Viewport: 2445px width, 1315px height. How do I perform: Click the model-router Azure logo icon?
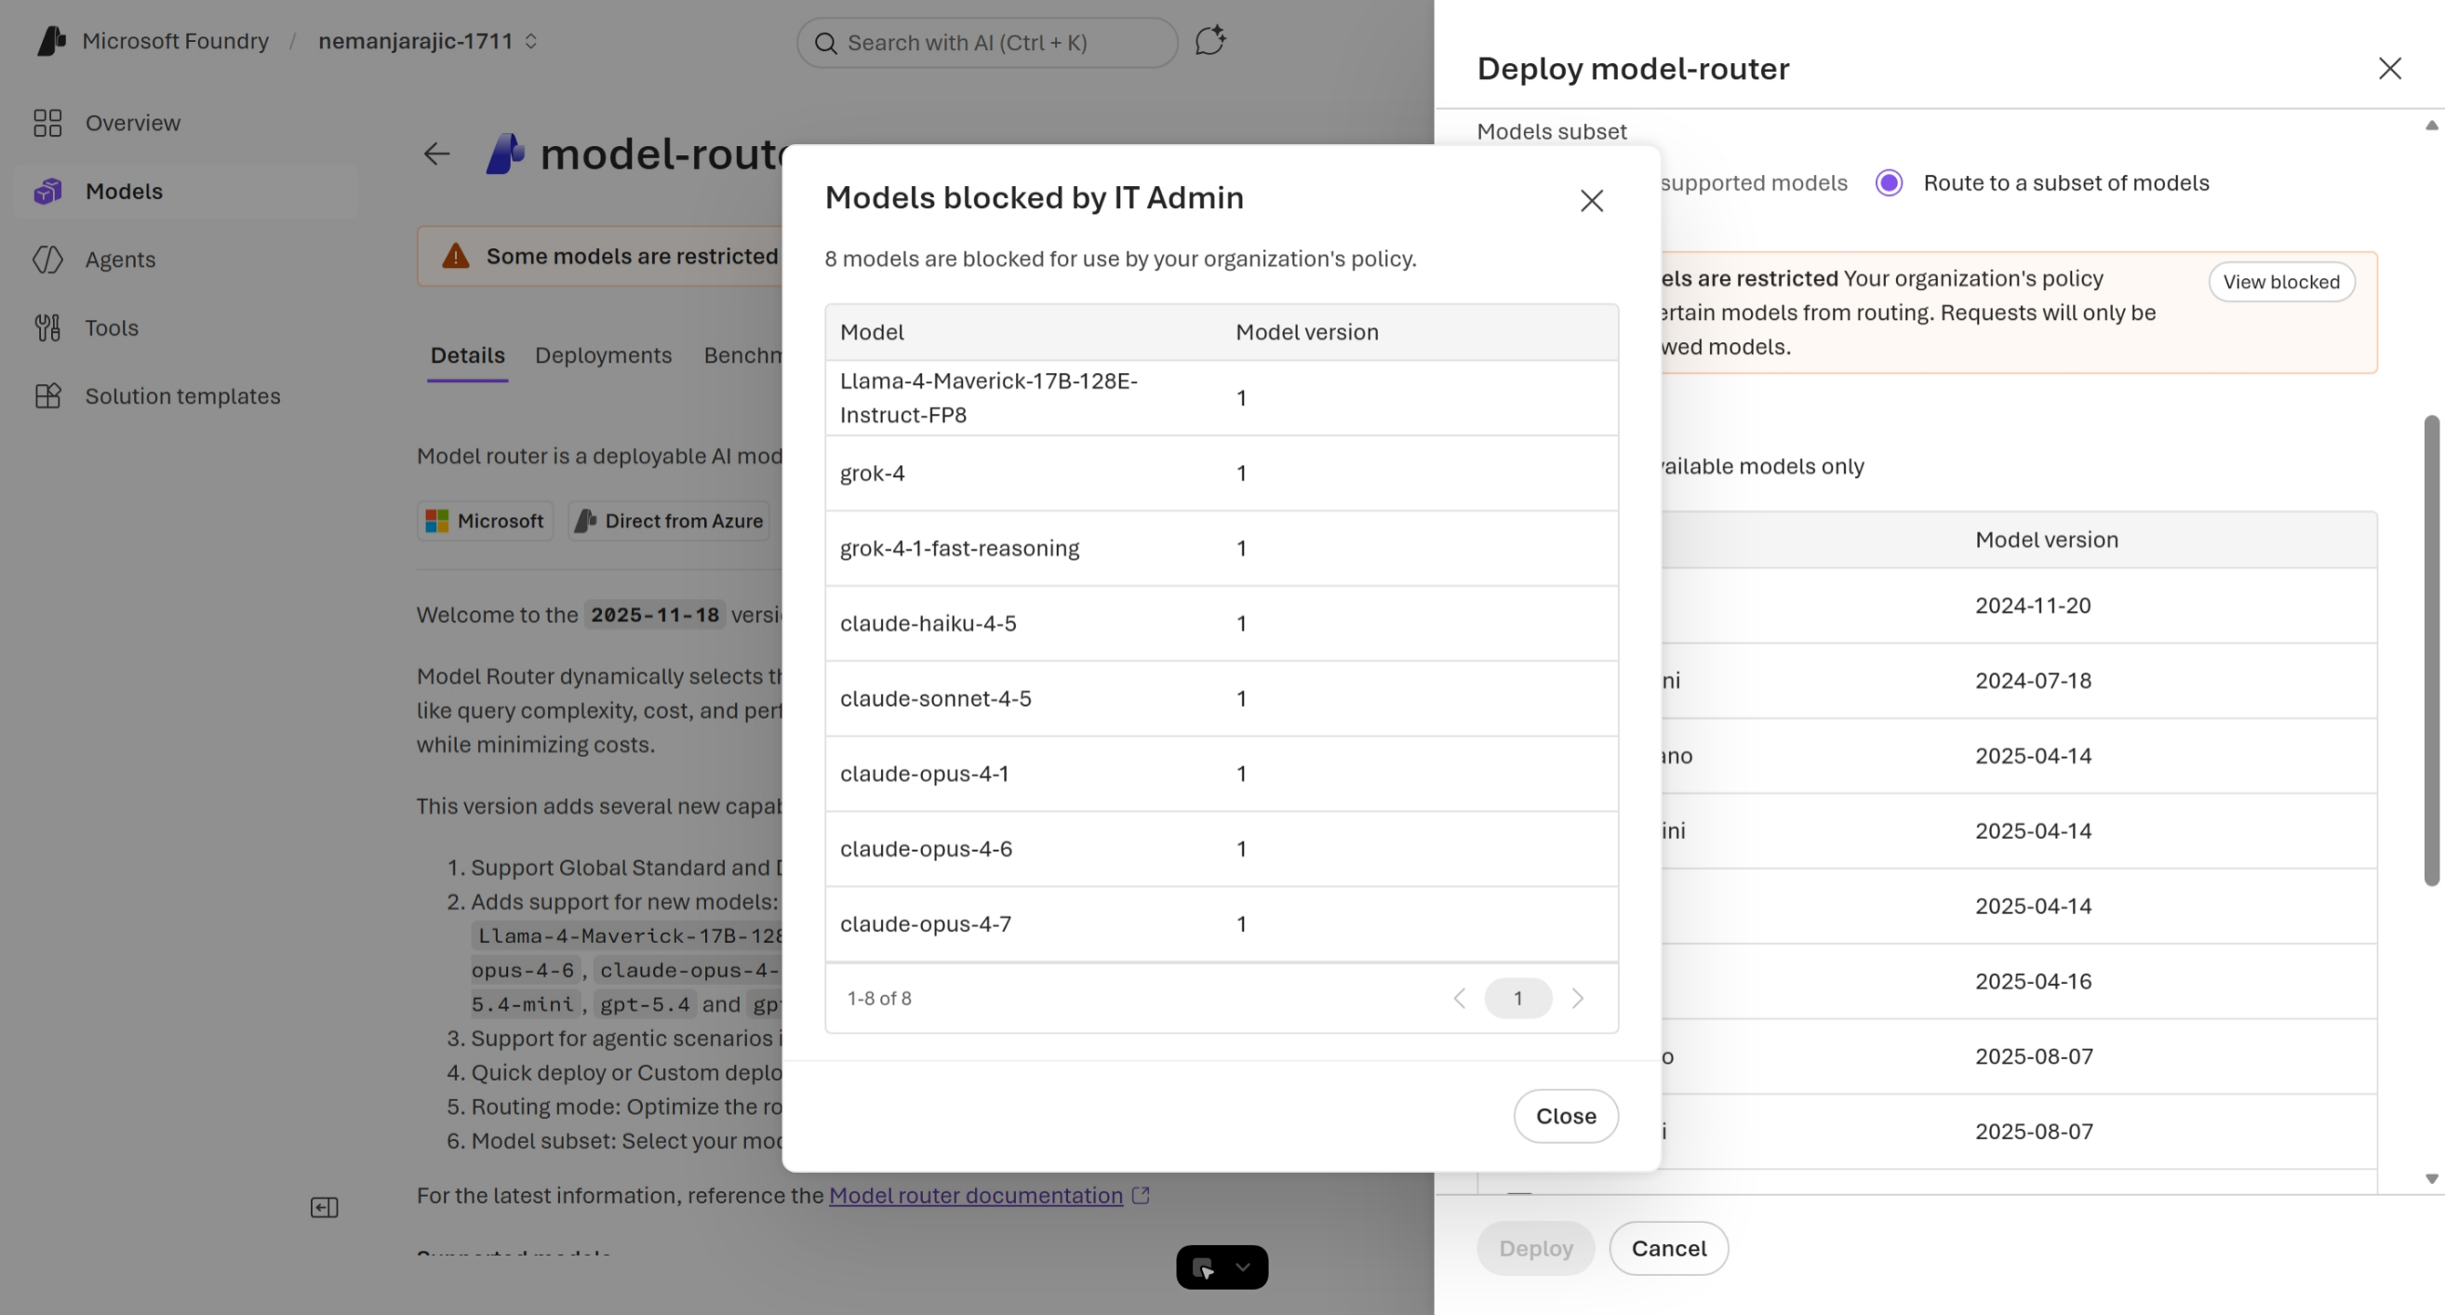506,153
